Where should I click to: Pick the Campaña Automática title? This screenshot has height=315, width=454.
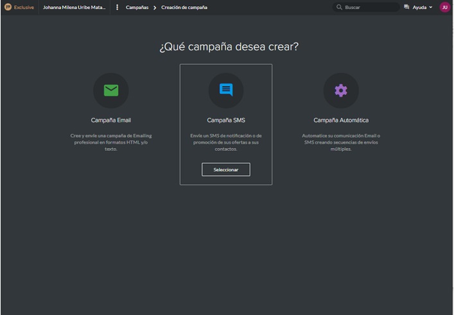click(x=340, y=120)
